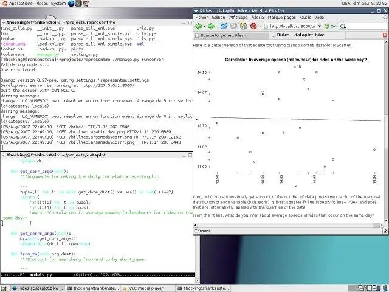Reload the page with the blue refresh icon
Screen dimensions: 389x292
coord(224,26)
